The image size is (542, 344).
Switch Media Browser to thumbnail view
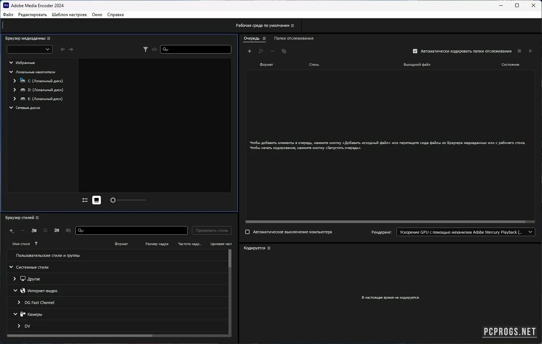(x=97, y=200)
